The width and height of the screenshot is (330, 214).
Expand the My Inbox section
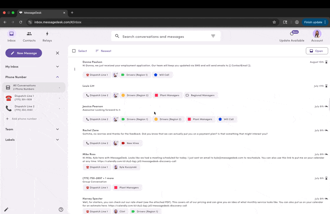click(57, 67)
